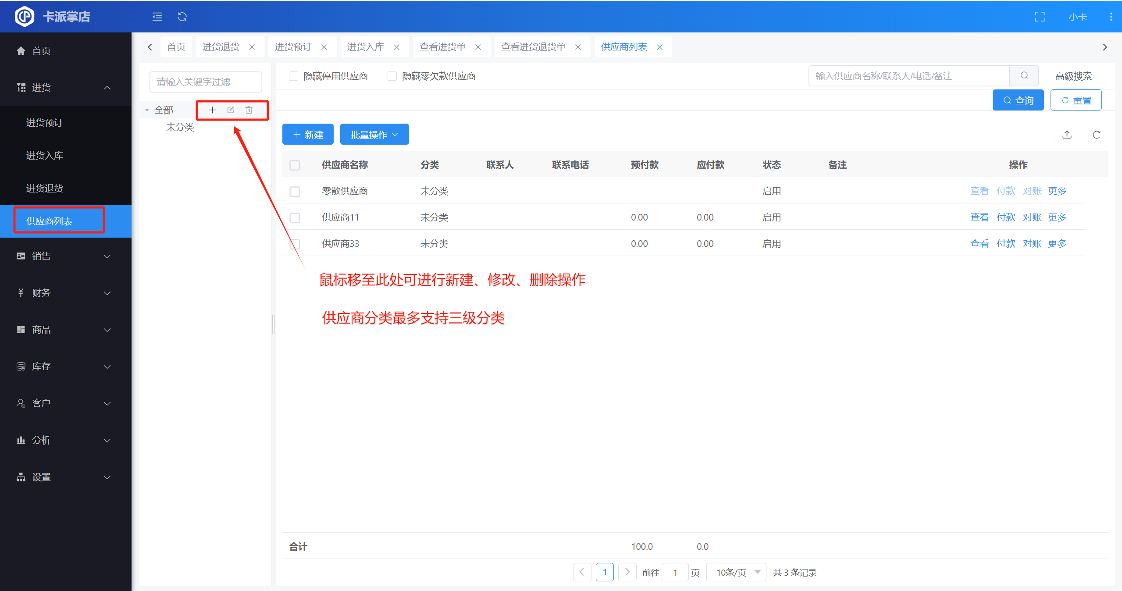The width and height of the screenshot is (1122, 591).
Task: Collapse the sidebar menu icon
Action: pos(157,17)
